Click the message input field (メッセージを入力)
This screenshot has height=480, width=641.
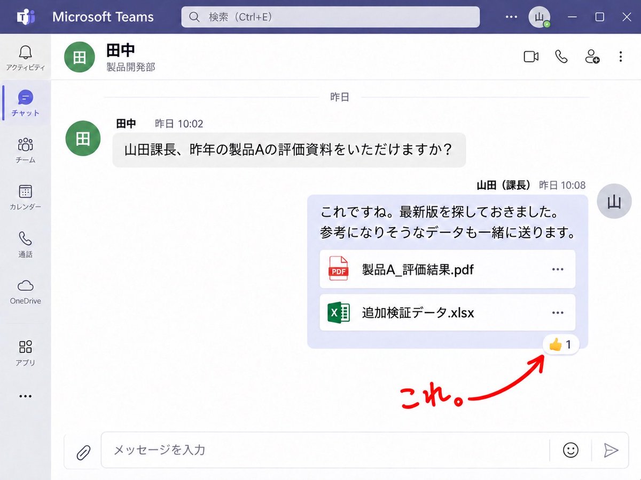(325, 450)
